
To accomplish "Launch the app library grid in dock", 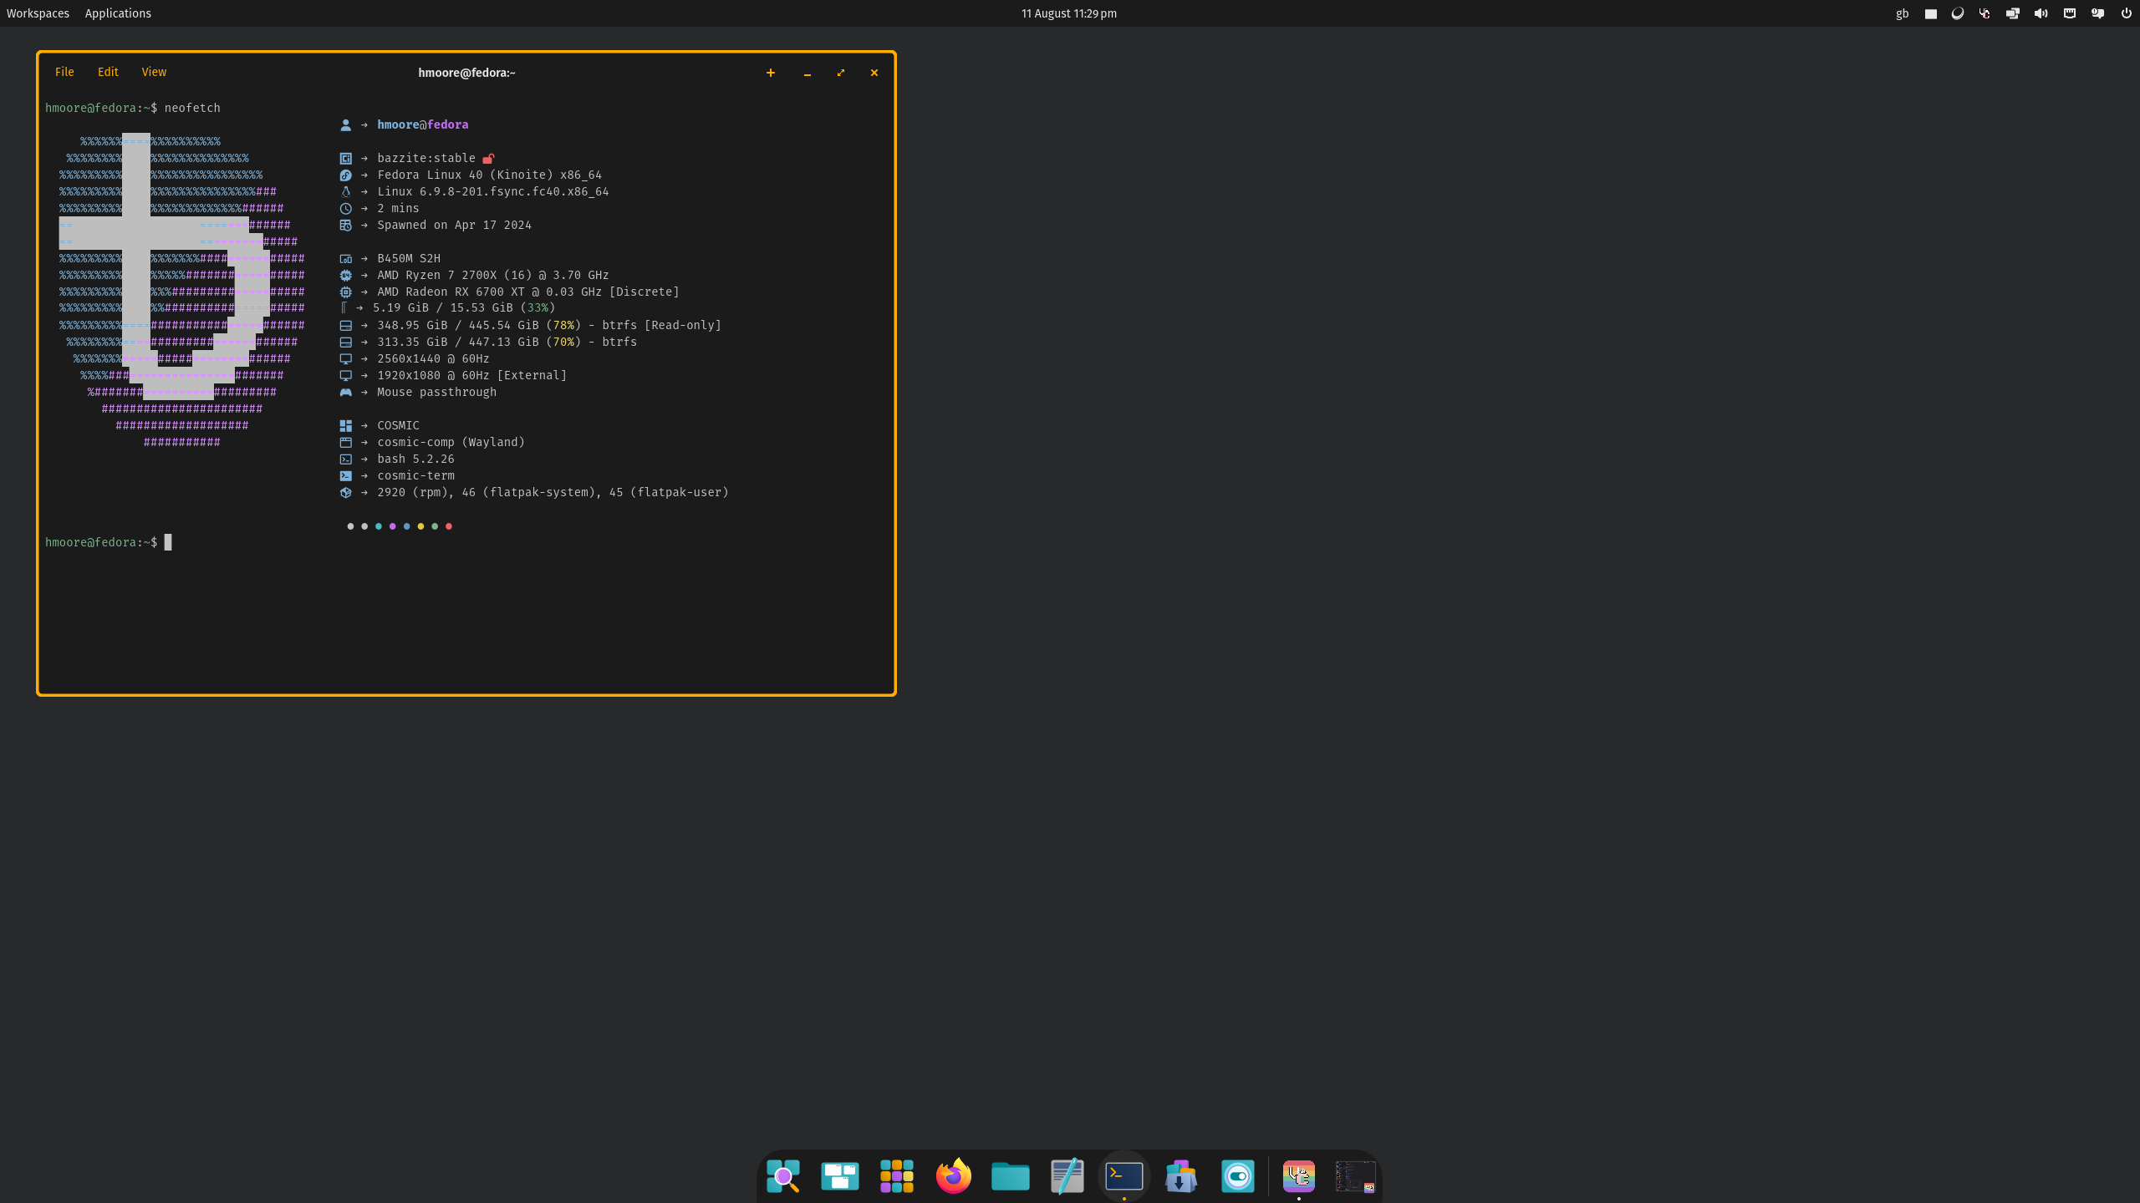I will click(x=896, y=1176).
